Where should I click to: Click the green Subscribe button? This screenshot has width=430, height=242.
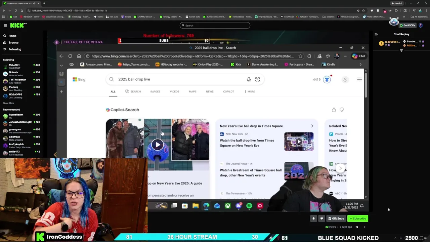click(358, 218)
